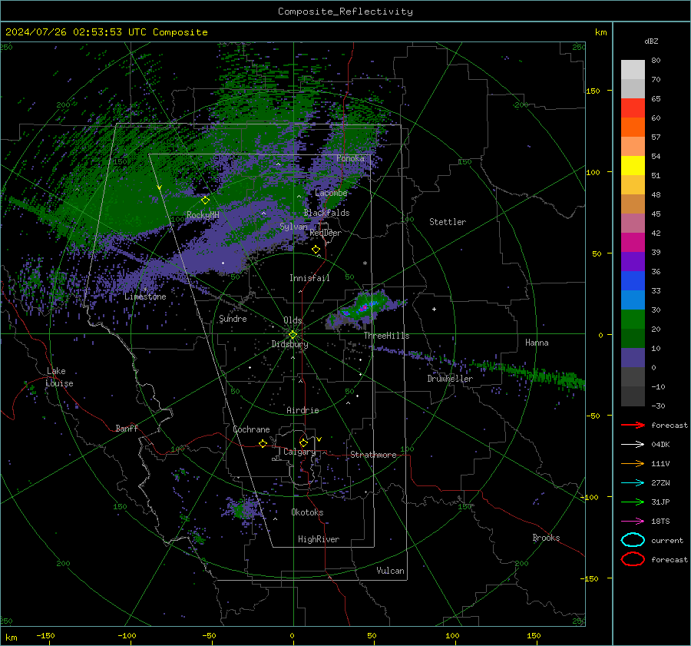
Task: Click the Banff town label
Action: point(127,428)
